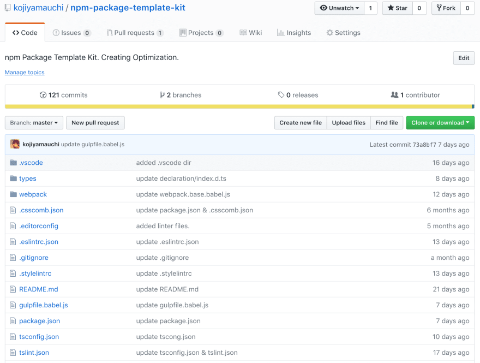
Task: Star the repository
Action: [x=397, y=8]
